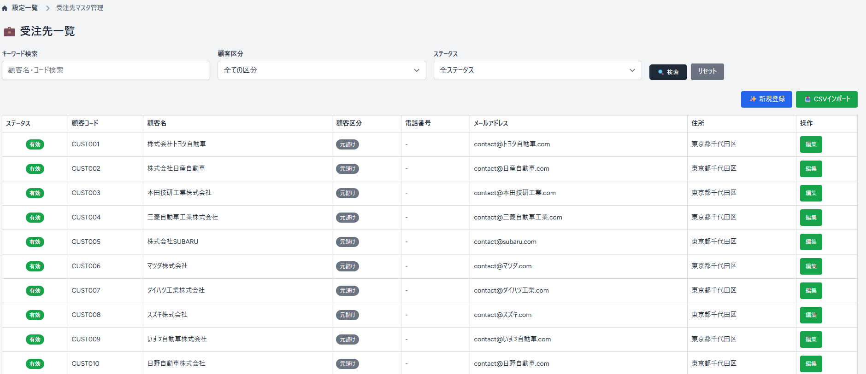Viewport: 866px width, 374px height.
Task: Click the 顧客名 column header
Action: [157, 123]
